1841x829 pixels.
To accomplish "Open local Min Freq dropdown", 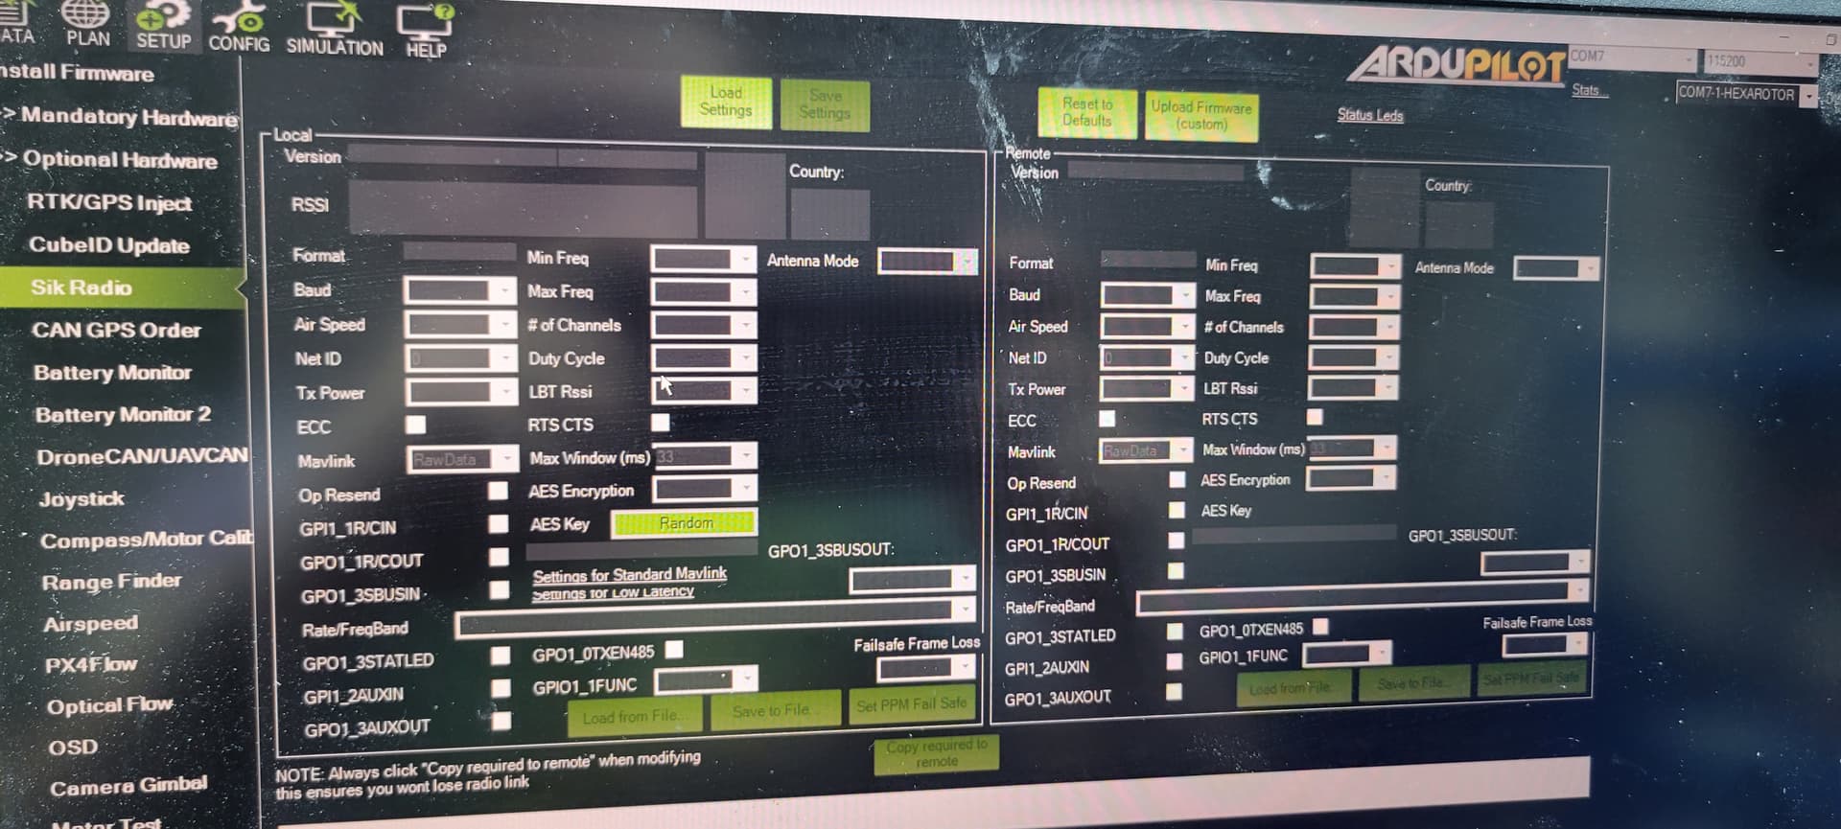I will (x=703, y=259).
